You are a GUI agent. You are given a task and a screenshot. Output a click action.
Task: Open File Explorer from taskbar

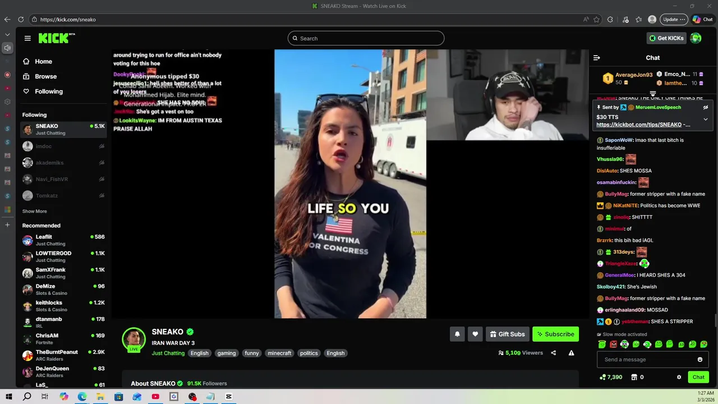pyautogui.click(x=100, y=397)
